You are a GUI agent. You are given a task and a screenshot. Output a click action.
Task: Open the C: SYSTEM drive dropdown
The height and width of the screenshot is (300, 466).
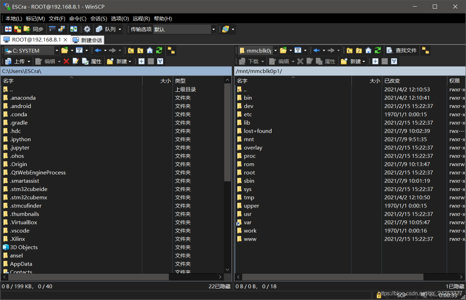[x=57, y=50]
